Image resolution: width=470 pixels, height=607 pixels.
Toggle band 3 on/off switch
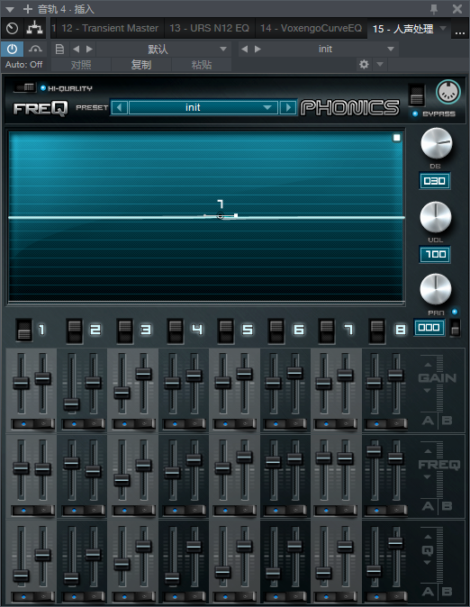(124, 331)
